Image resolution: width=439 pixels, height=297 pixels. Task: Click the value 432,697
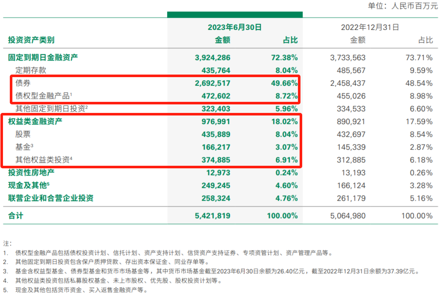tap(351, 134)
